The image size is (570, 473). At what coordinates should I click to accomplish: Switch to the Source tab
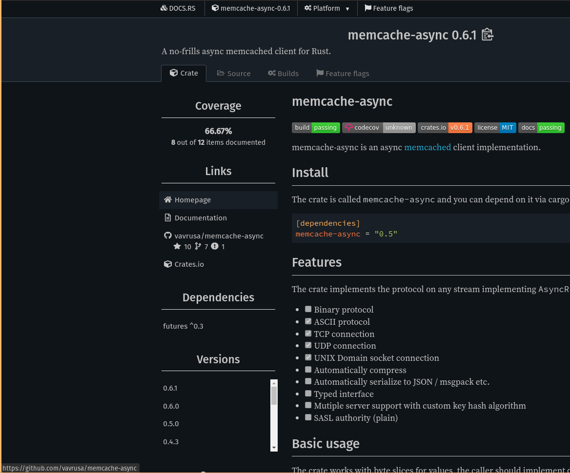(x=234, y=73)
